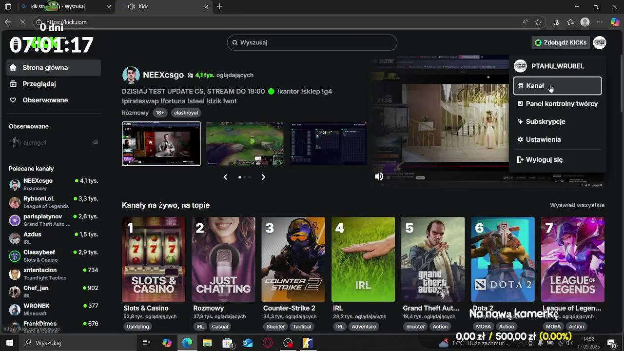Click Wyloguj się to log out
Image resolution: width=624 pixels, height=351 pixels.
click(x=557, y=159)
